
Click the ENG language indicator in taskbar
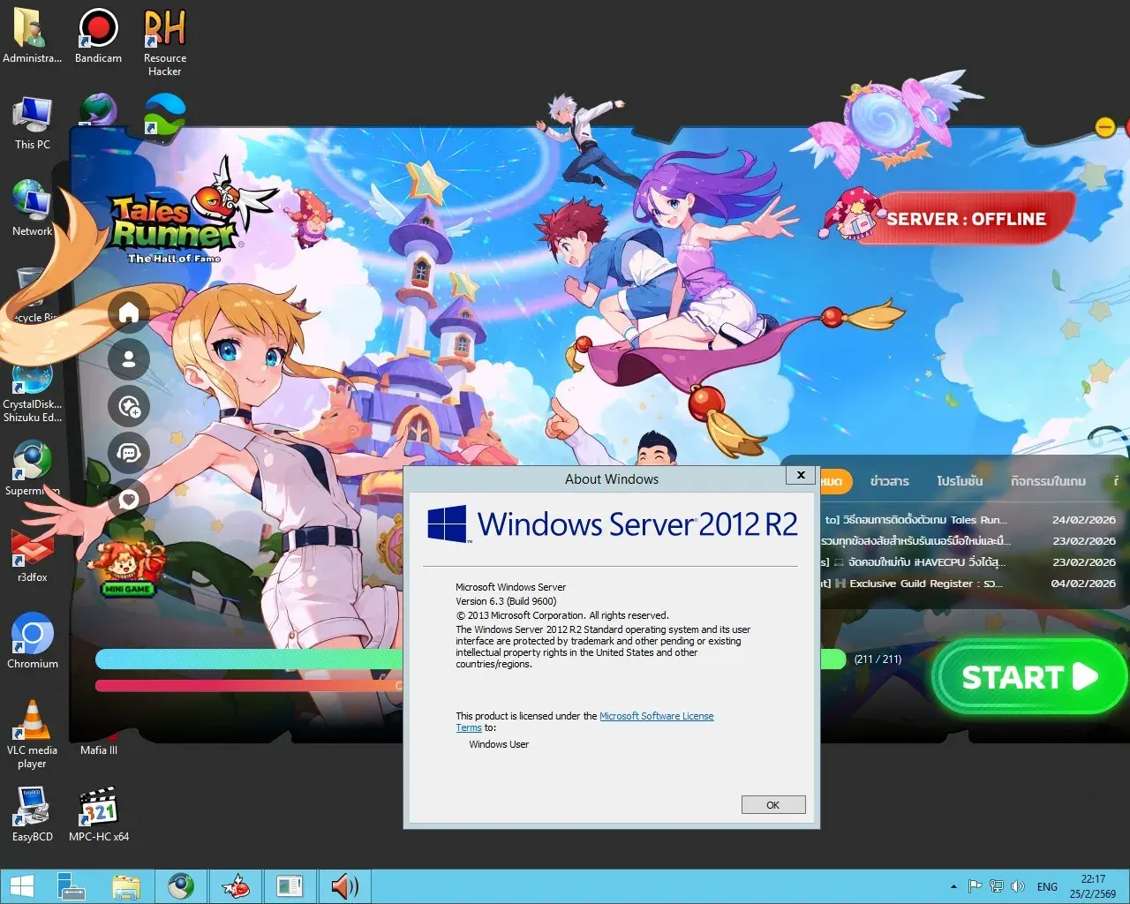click(1047, 886)
